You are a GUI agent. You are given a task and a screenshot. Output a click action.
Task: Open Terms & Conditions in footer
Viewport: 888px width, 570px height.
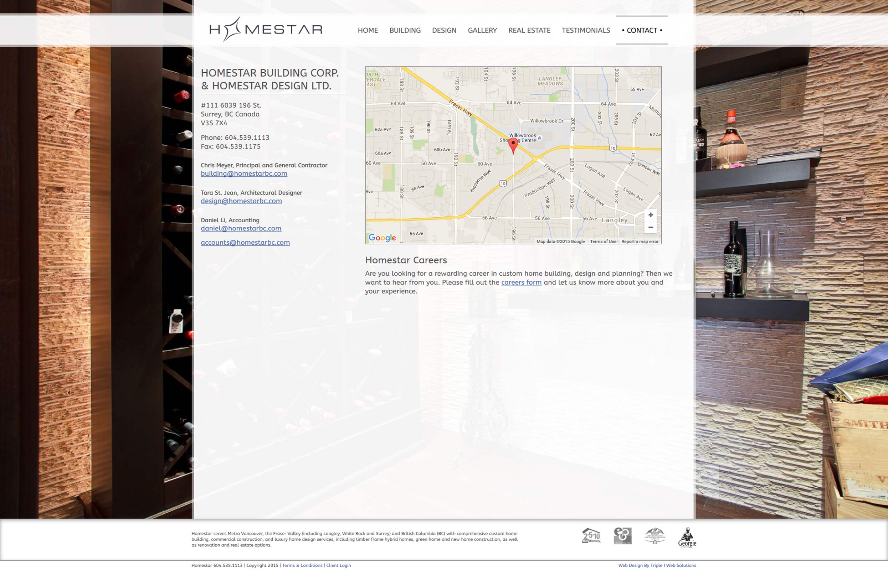(302, 565)
